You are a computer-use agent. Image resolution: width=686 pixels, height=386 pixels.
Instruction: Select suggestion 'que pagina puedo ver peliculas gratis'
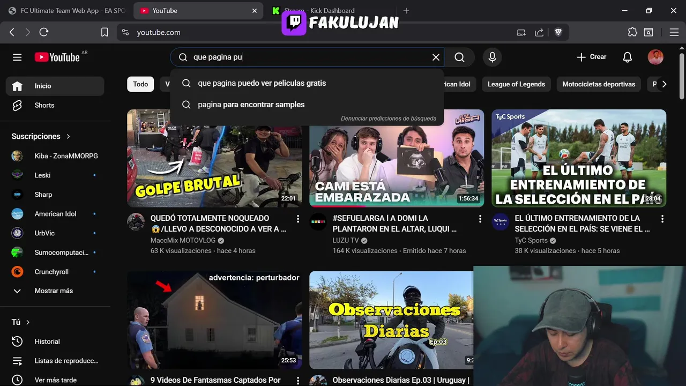click(x=307, y=83)
